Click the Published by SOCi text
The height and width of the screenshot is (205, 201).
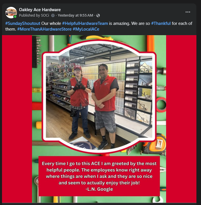[34, 15]
